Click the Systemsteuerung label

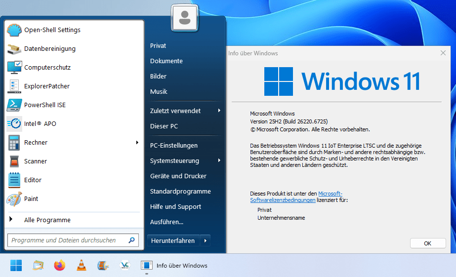tap(174, 161)
